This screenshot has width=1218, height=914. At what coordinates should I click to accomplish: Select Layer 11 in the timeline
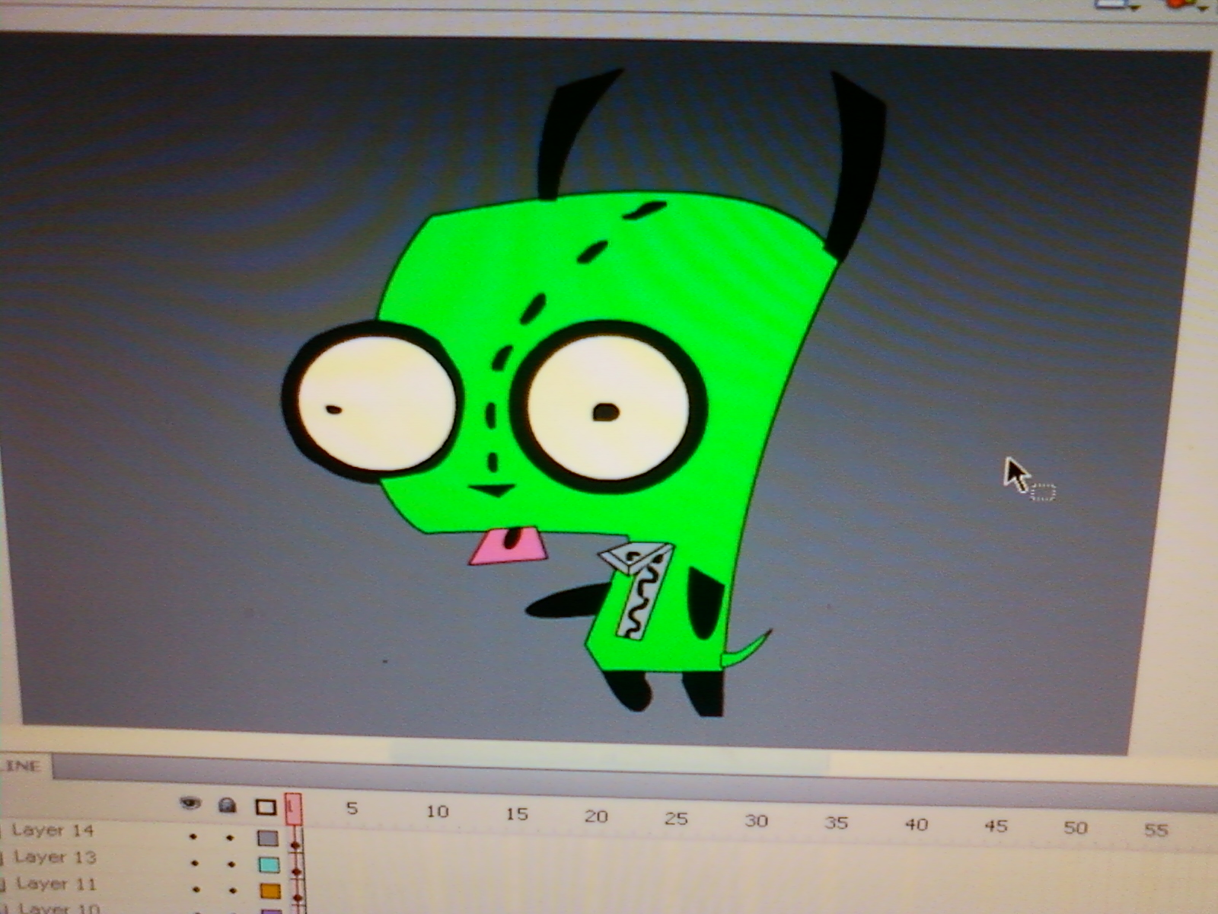(x=56, y=884)
